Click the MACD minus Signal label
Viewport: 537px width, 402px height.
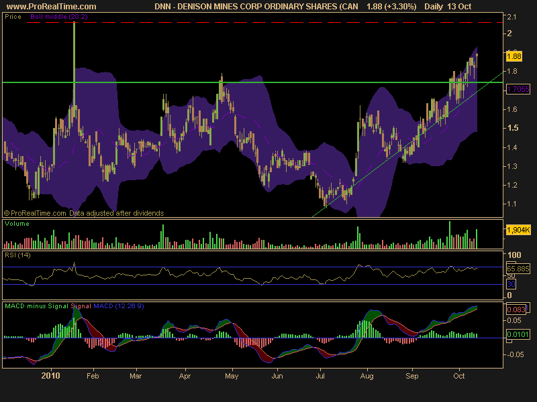(37, 306)
